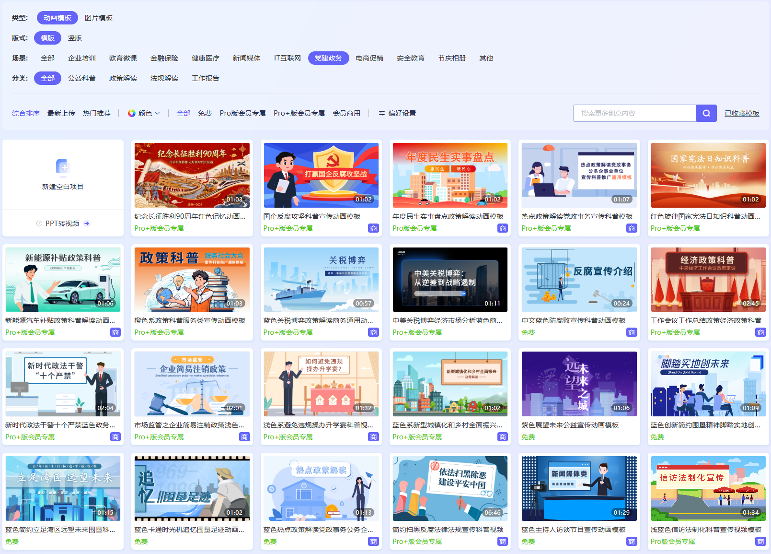
Task: Choose the 竖版 layout
Action: [75, 38]
